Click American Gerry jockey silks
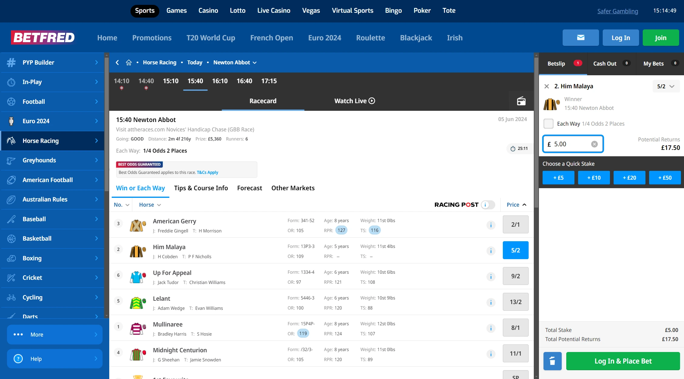684x379 pixels. pos(138,225)
